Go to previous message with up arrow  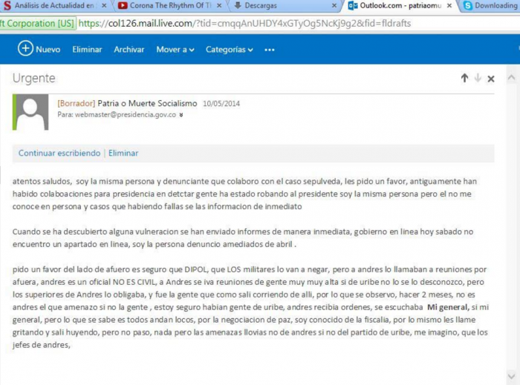click(x=464, y=78)
